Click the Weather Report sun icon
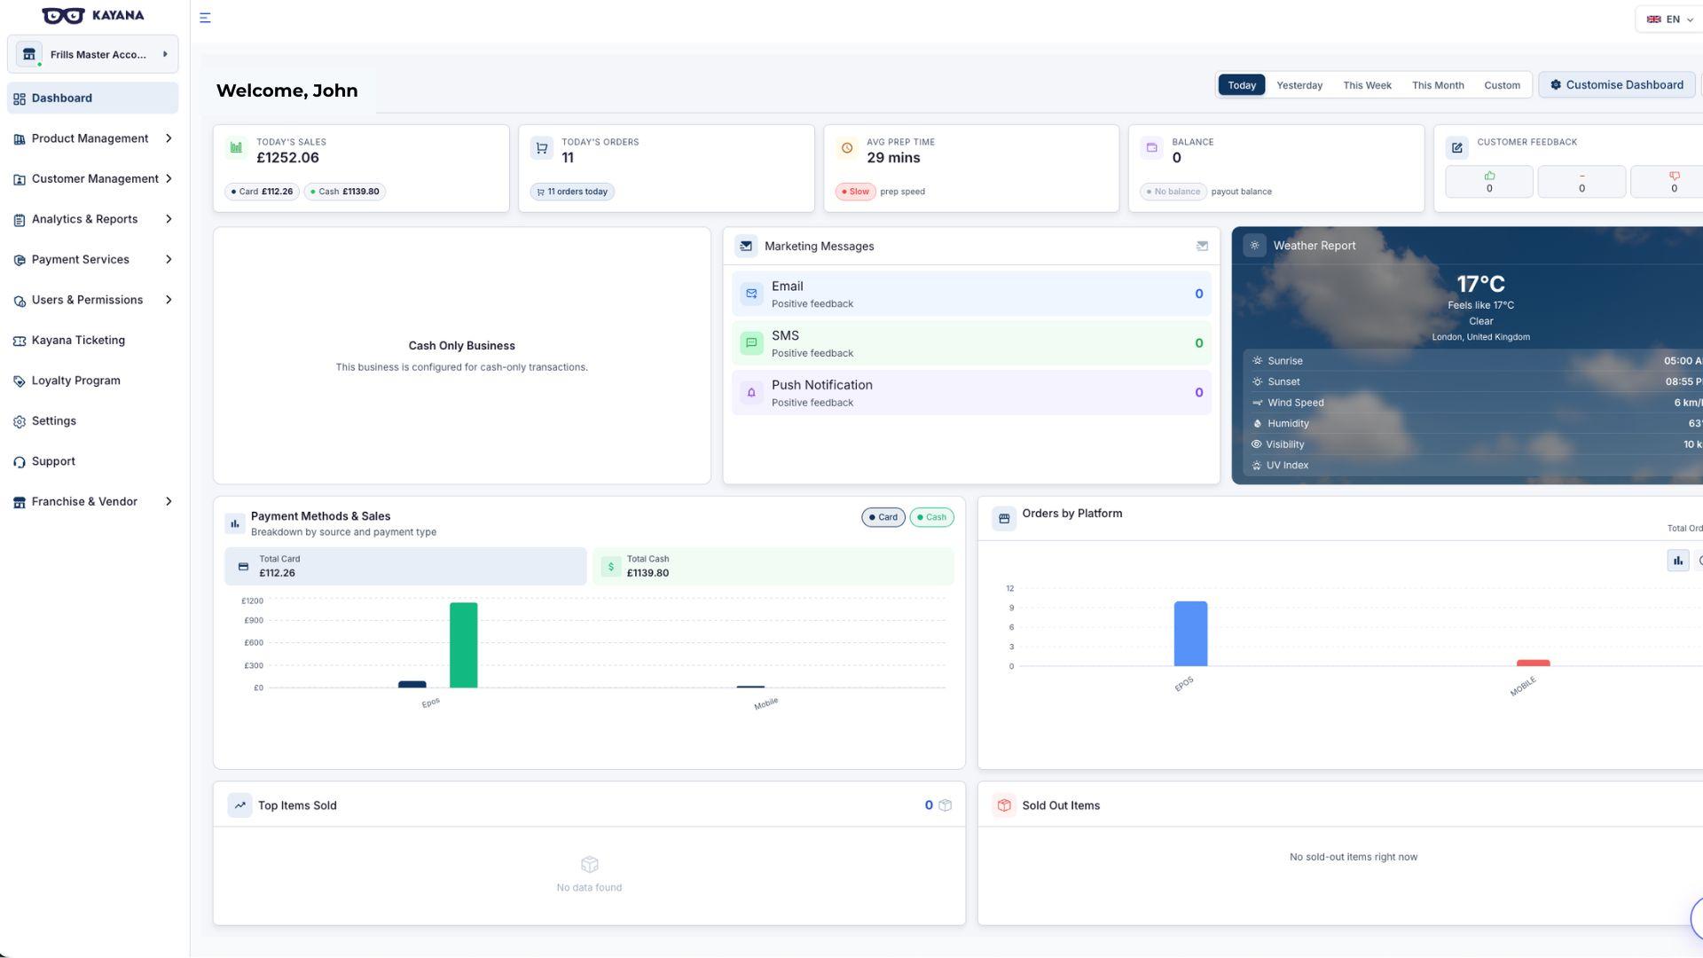The width and height of the screenshot is (1703, 958). point(1254,246)
